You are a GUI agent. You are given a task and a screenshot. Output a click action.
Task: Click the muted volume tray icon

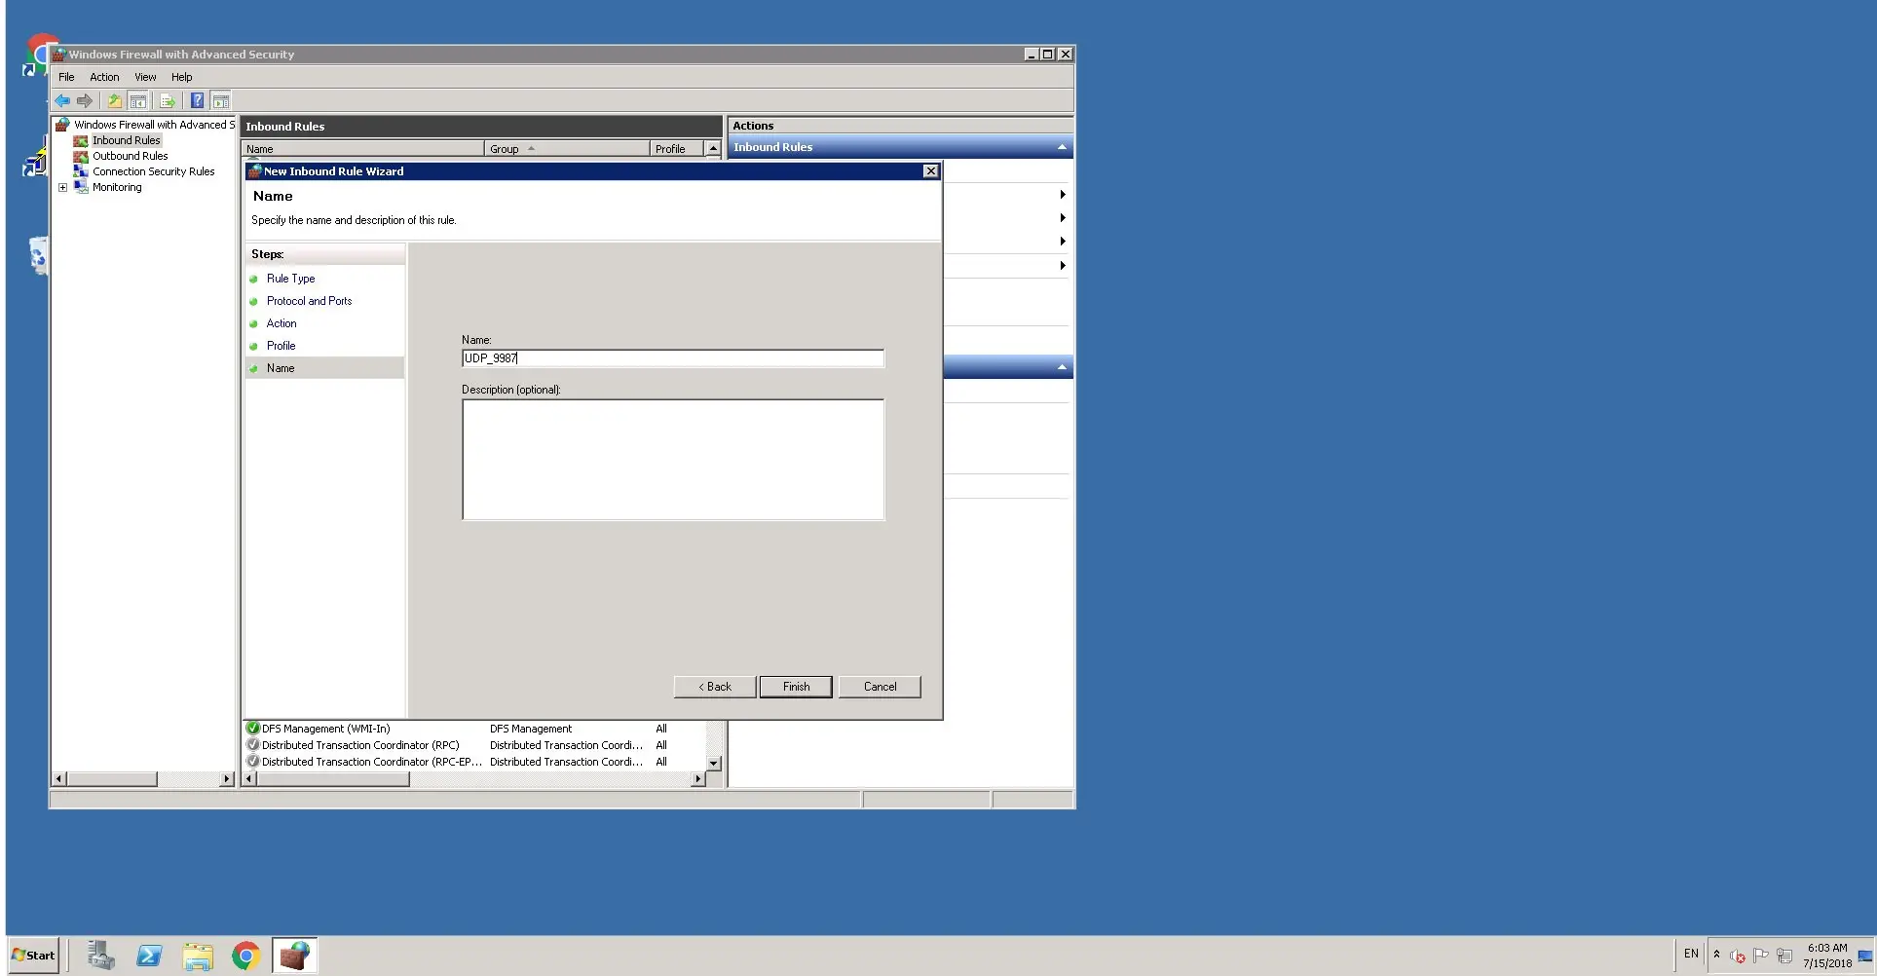[1738, 956]
